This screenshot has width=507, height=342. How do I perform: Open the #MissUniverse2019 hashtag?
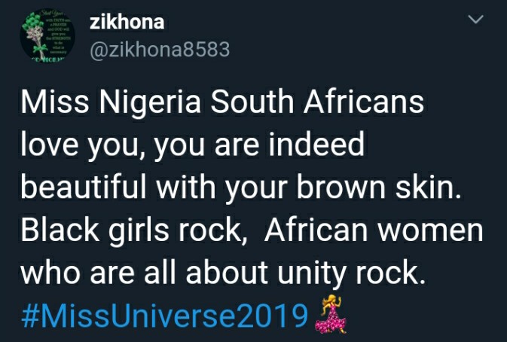point(164,315)
